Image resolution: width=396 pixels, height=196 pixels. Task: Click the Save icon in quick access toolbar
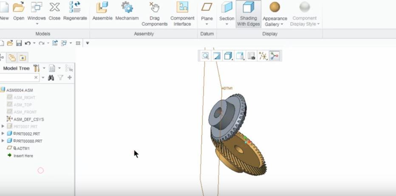tap(19, 43)
